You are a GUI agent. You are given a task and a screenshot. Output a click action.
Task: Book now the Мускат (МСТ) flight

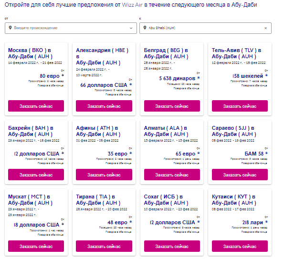[36, 246]
